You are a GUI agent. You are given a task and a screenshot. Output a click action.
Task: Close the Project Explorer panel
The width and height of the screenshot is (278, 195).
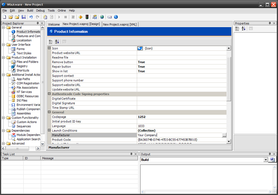(42, 23)
